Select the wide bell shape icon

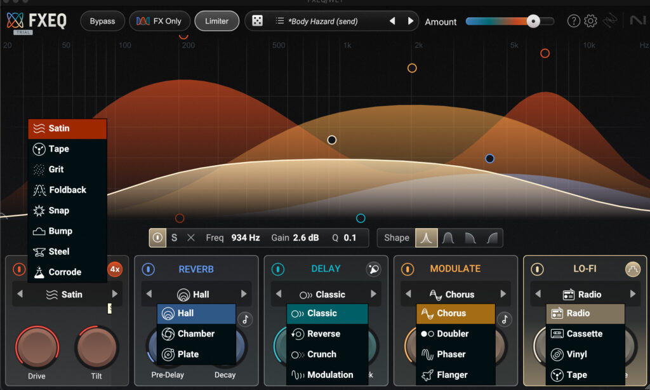click(448, 238)
